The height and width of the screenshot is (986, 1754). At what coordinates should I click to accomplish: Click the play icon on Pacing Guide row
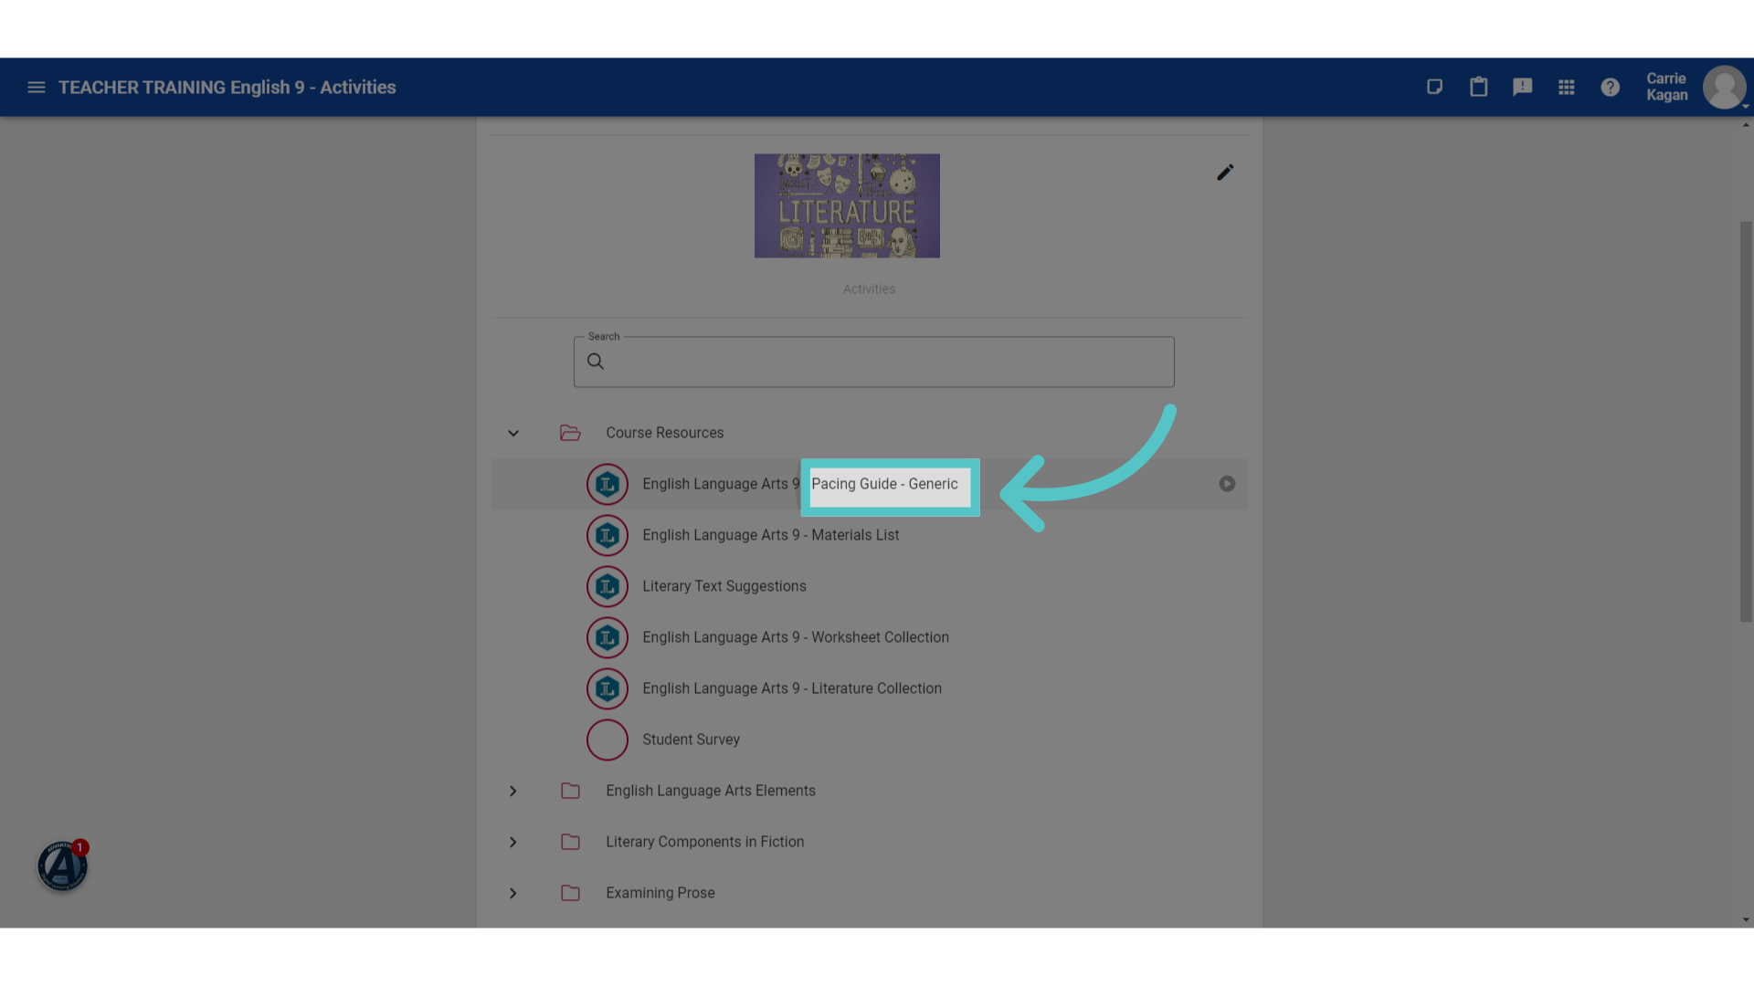pyautogui.click(x=1227, y=484)
